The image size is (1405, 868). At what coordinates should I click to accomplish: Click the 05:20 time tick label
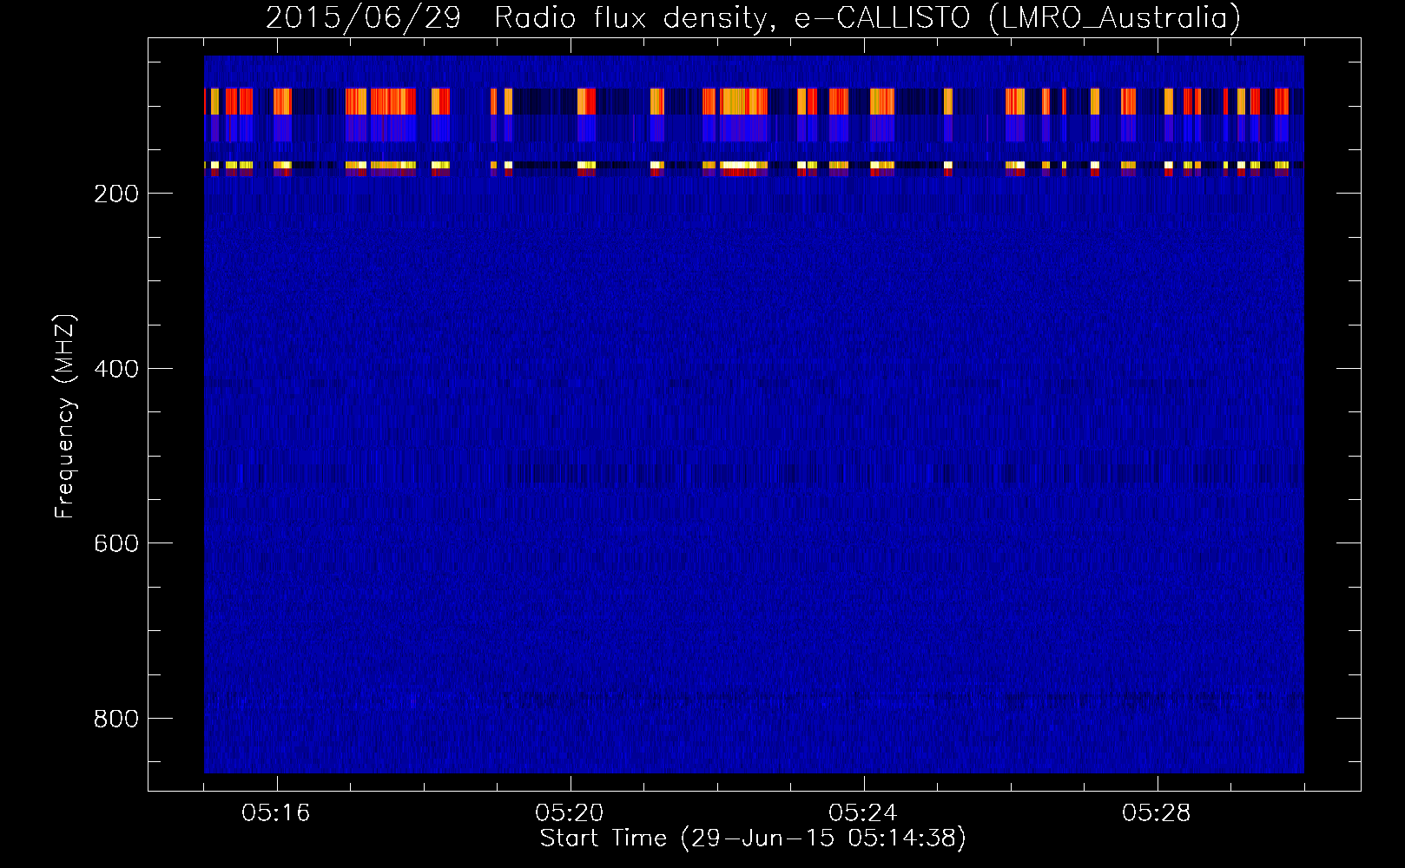570,813
